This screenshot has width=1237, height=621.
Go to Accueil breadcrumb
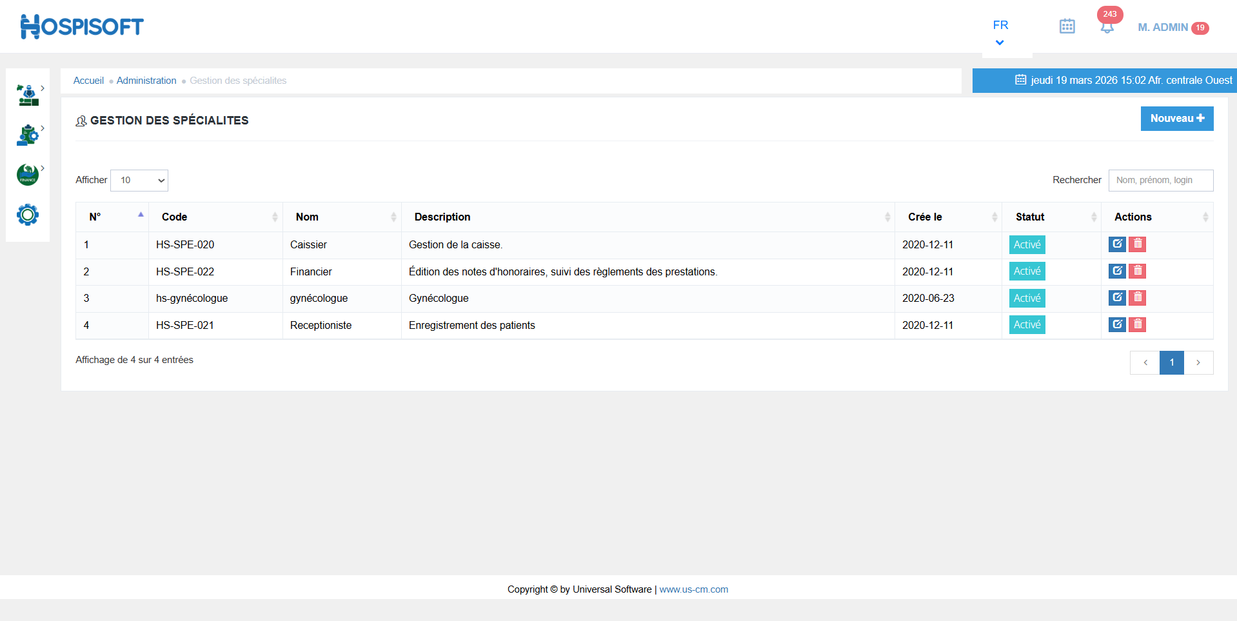click(x=88, y=81)
